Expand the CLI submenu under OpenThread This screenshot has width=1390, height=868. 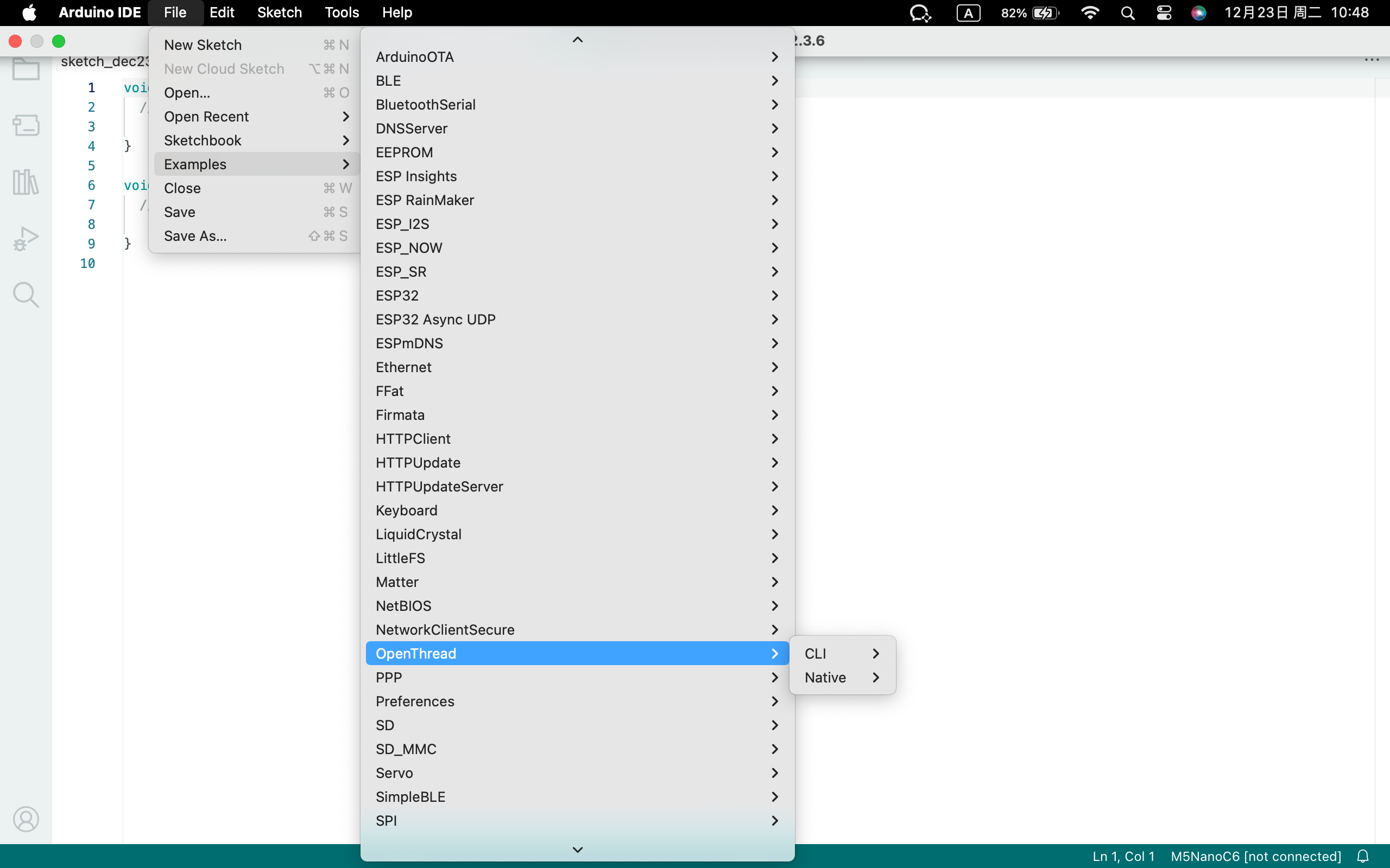tap(842, 653)
